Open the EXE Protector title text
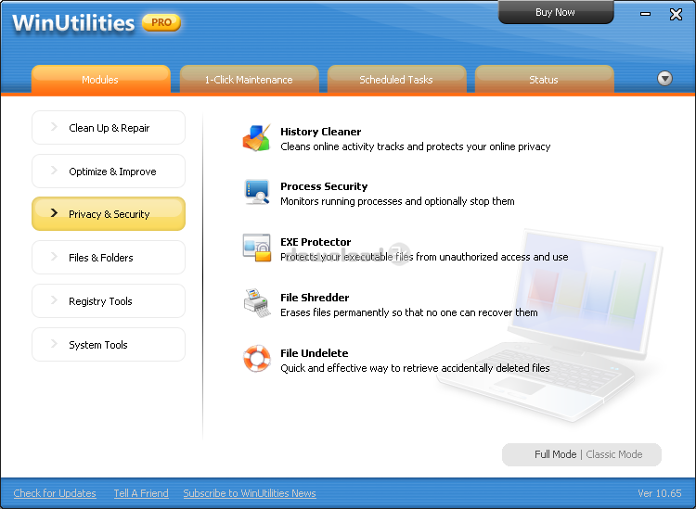 (x=316, y=242)
